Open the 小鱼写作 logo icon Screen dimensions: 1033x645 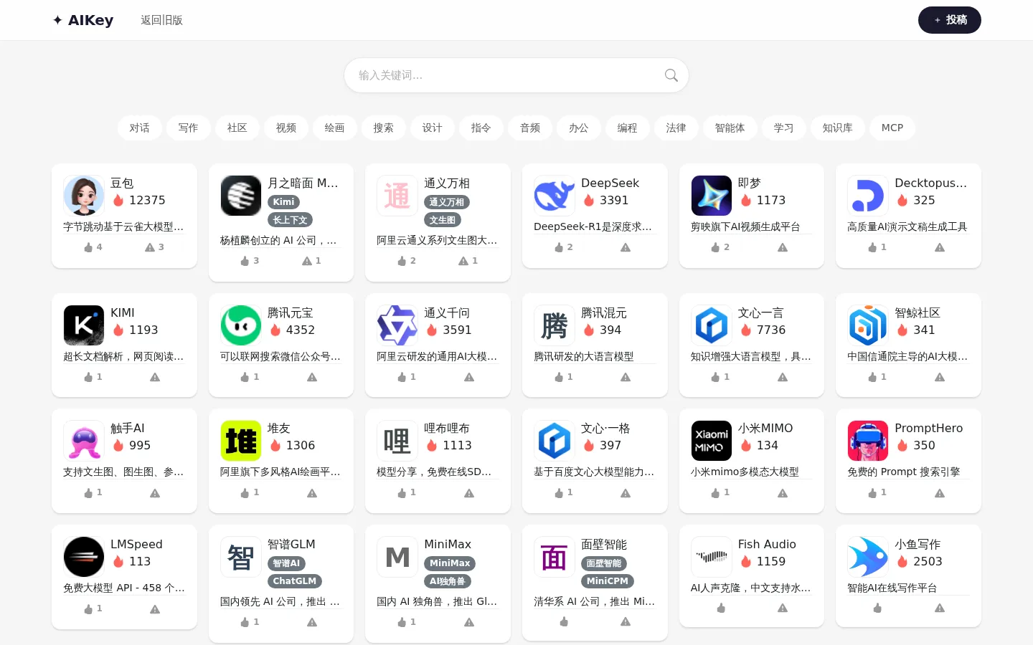point(868,557)
